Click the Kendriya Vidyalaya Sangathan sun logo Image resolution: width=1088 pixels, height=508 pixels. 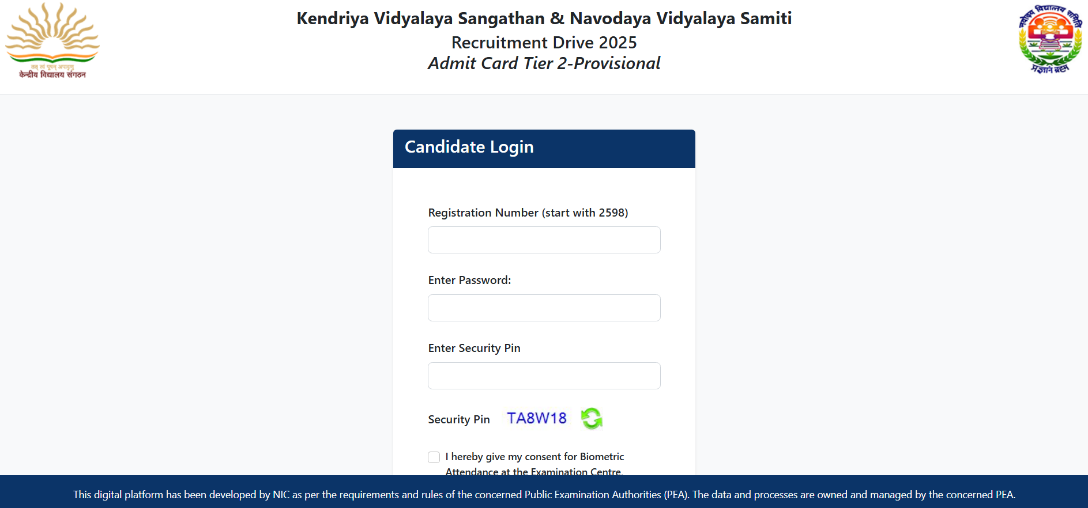(x=52, y=33)
